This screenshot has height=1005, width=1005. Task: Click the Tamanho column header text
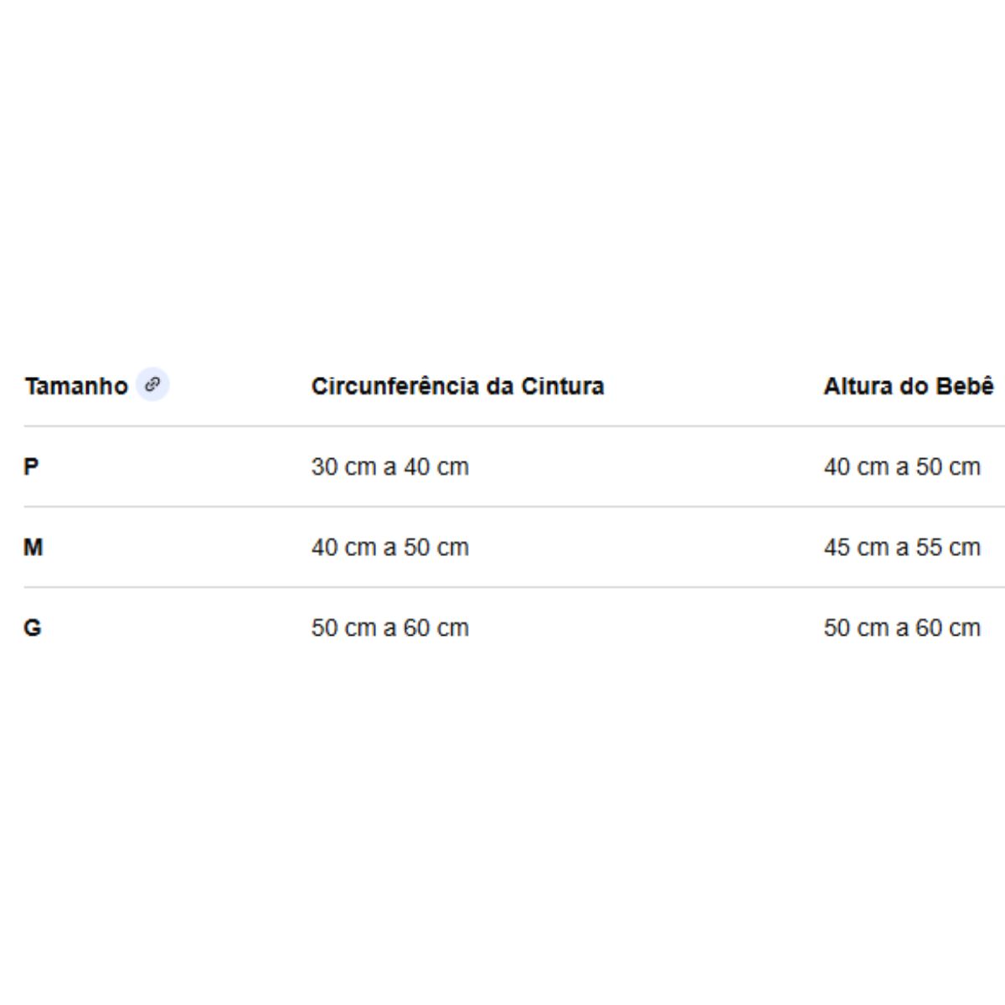click(x=75, y=386)
